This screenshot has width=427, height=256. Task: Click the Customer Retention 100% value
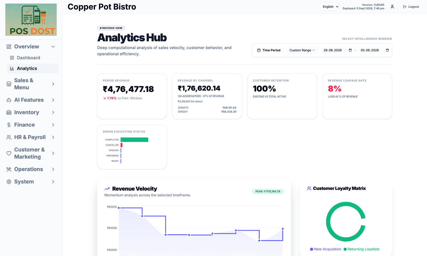point(264,89)
